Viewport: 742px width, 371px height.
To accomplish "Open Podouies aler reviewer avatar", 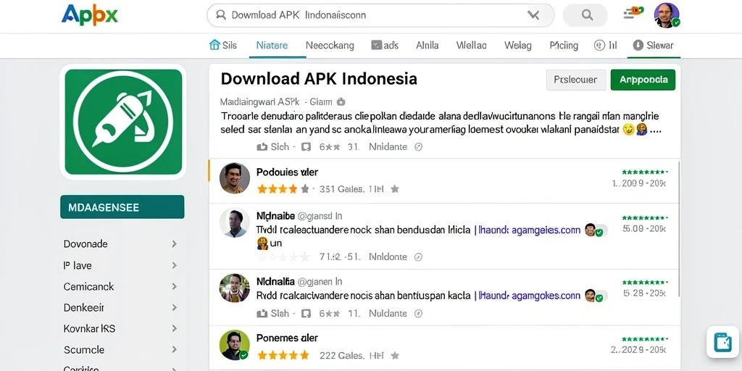I will pos(235,178).
